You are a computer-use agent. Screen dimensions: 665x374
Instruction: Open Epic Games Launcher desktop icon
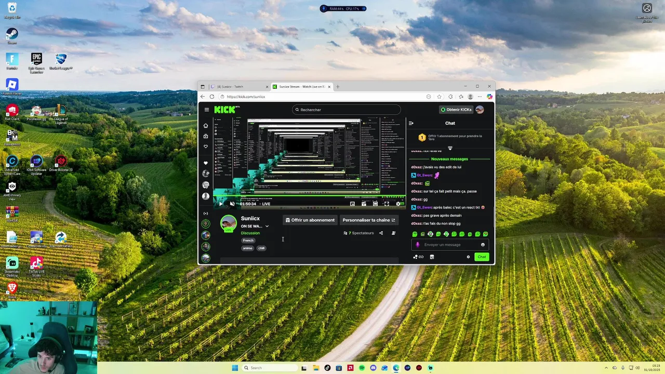(36, 63)
